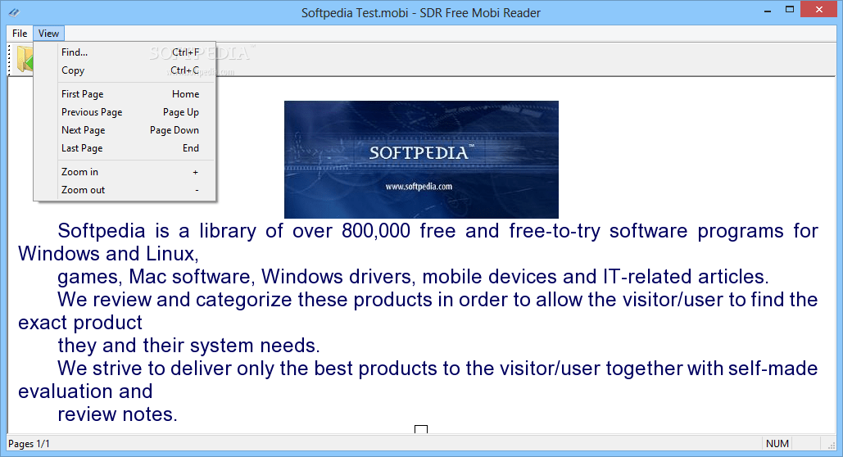This screenshot has width=843, height=457.
Task: Close the SDR Free Mobi Reader window
Action: click(x=818, y=9)
